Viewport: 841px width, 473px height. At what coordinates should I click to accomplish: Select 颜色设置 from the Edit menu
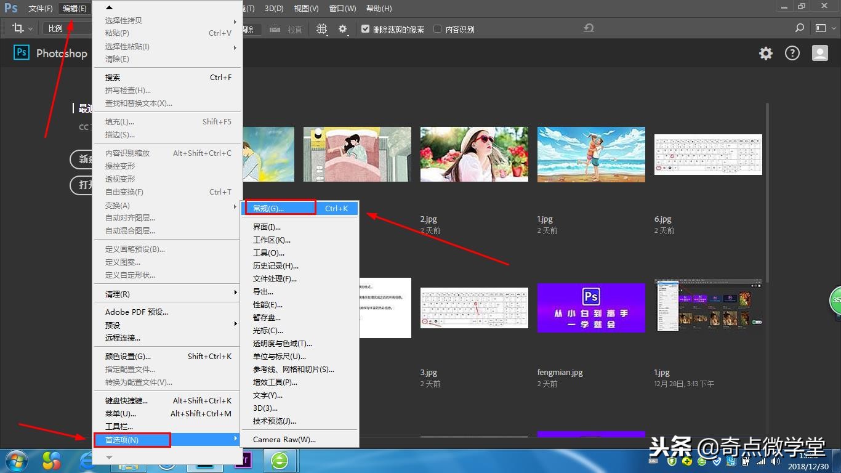[127, 356]
